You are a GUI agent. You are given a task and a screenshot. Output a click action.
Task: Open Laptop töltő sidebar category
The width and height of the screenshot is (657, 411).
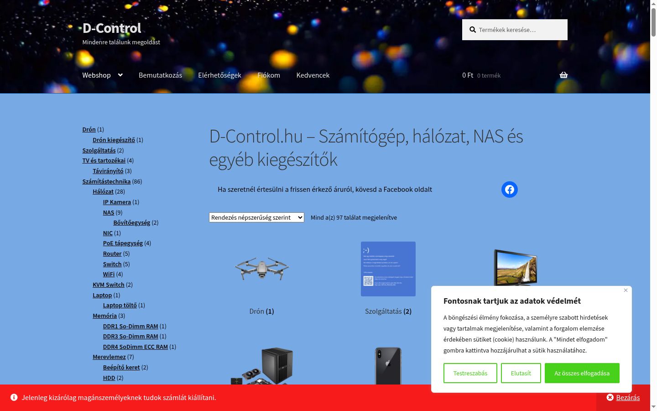[120, 306]
